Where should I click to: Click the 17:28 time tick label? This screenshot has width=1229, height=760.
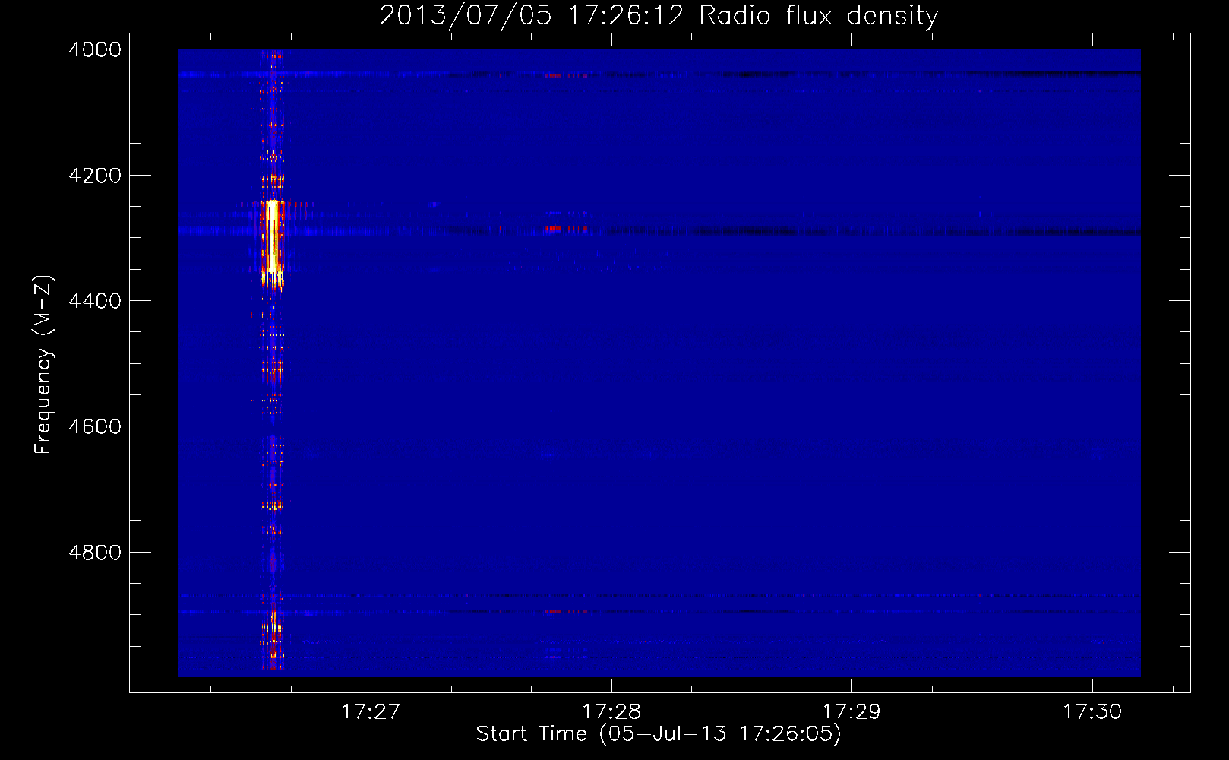click(x=611, y=711)
